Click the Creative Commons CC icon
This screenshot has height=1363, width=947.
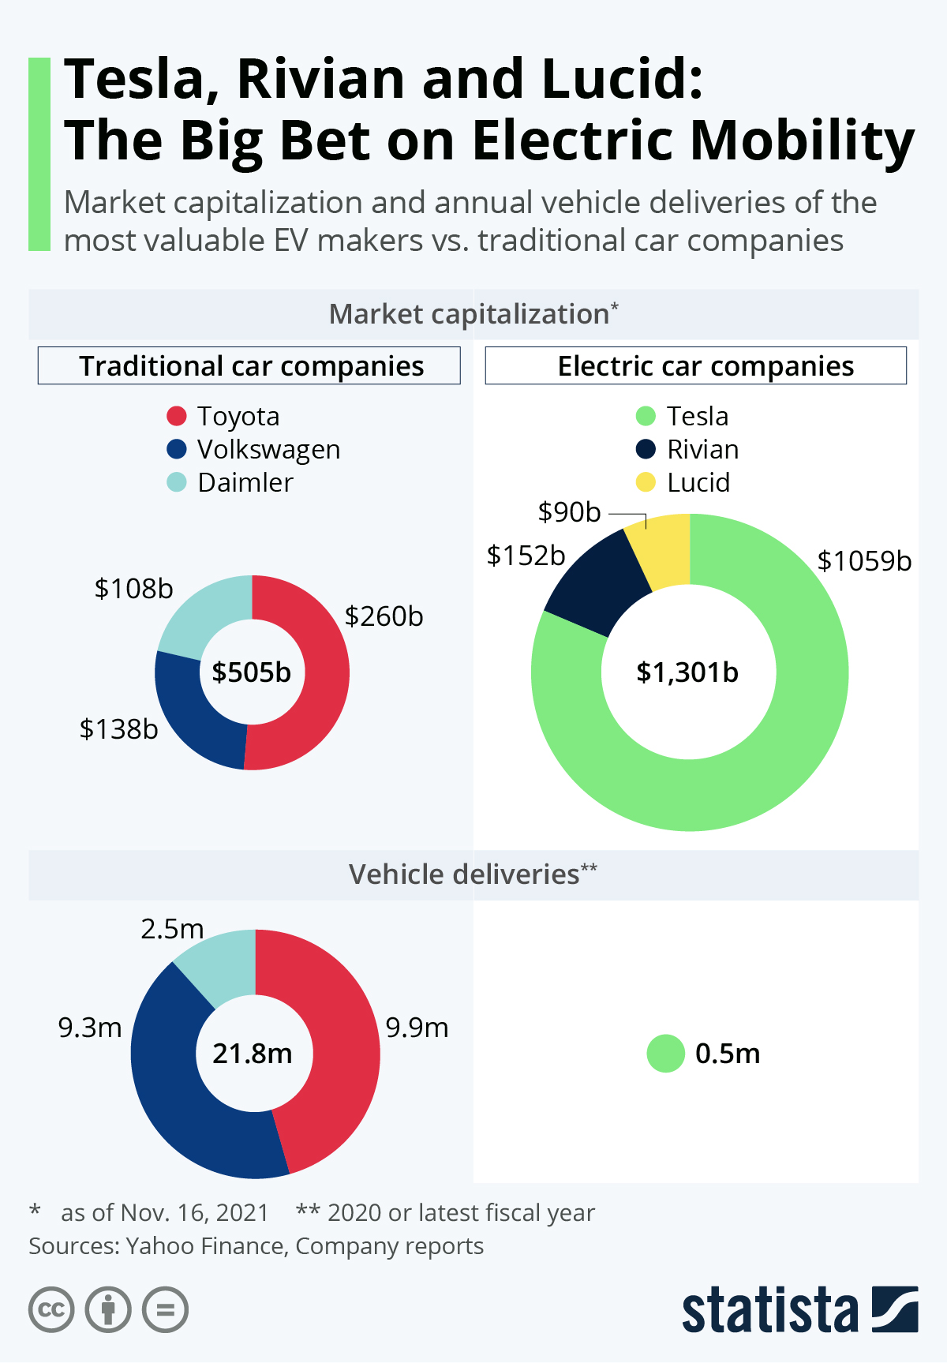point(51,1310)
